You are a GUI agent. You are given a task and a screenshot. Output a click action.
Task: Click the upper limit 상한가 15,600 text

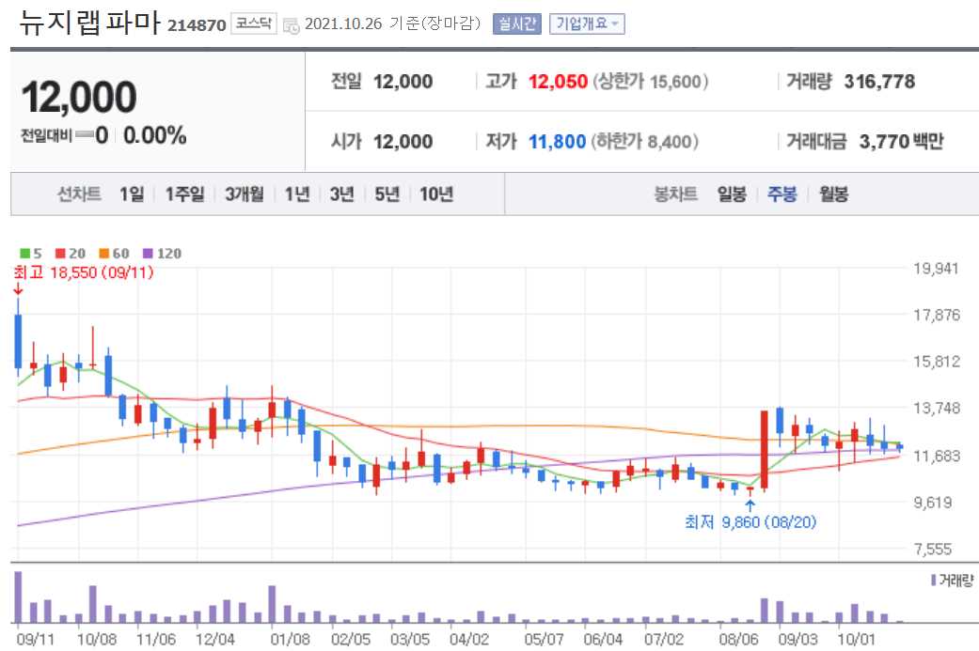click(x=650, y=81)
